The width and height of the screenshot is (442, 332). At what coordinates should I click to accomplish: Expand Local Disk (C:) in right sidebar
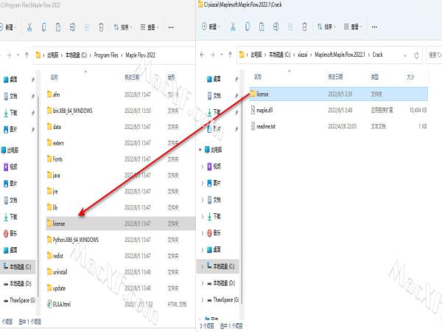(x=203, y=266)
